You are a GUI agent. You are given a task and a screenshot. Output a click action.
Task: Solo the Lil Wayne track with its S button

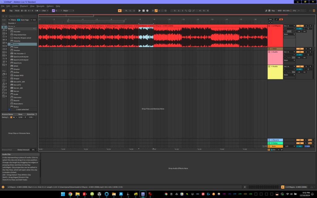click(306, 26)
